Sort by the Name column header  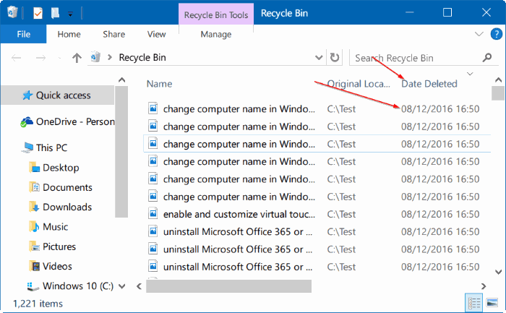pyautogui.click(x=160, y=84)
